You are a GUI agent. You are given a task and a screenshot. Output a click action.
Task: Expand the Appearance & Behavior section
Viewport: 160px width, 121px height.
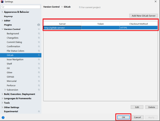pyautogui.click(x=2, y=12)
